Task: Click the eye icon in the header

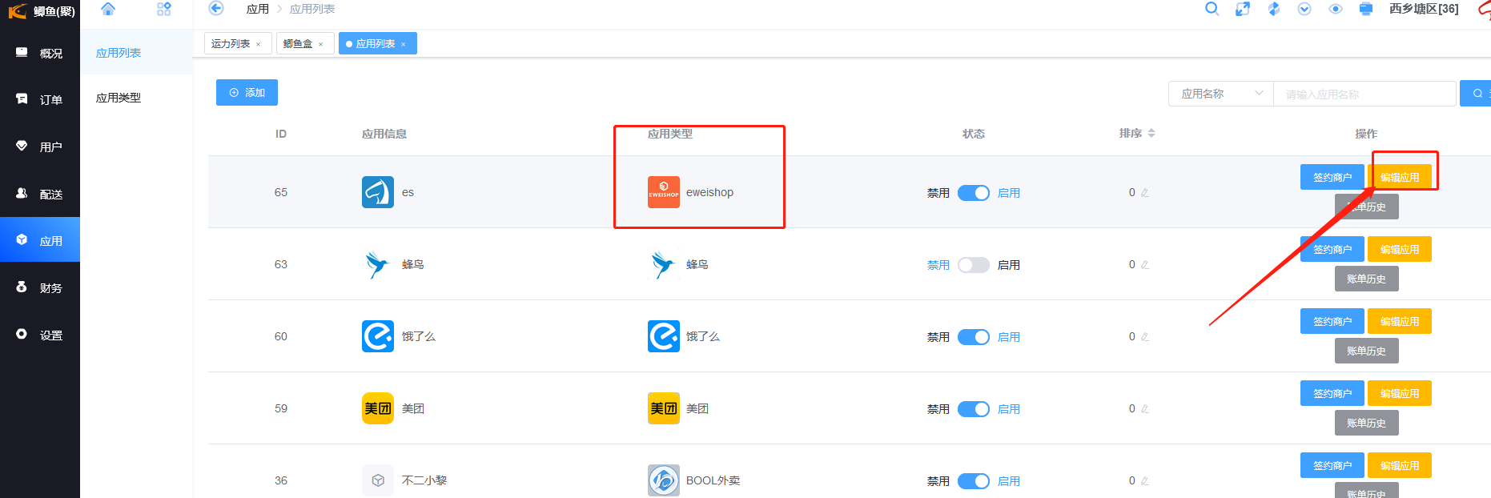Action: [x=1335, y=9]
